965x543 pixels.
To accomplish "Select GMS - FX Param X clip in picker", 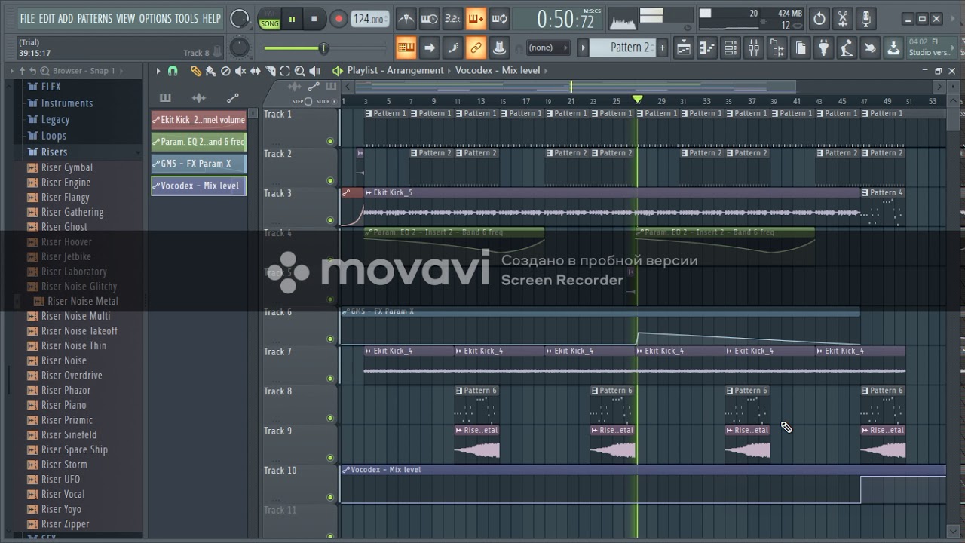I will click(x=199, y=164).
